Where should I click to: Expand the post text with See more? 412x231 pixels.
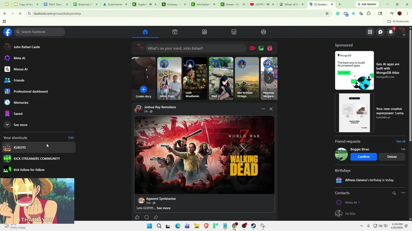(x=164, y=208)
